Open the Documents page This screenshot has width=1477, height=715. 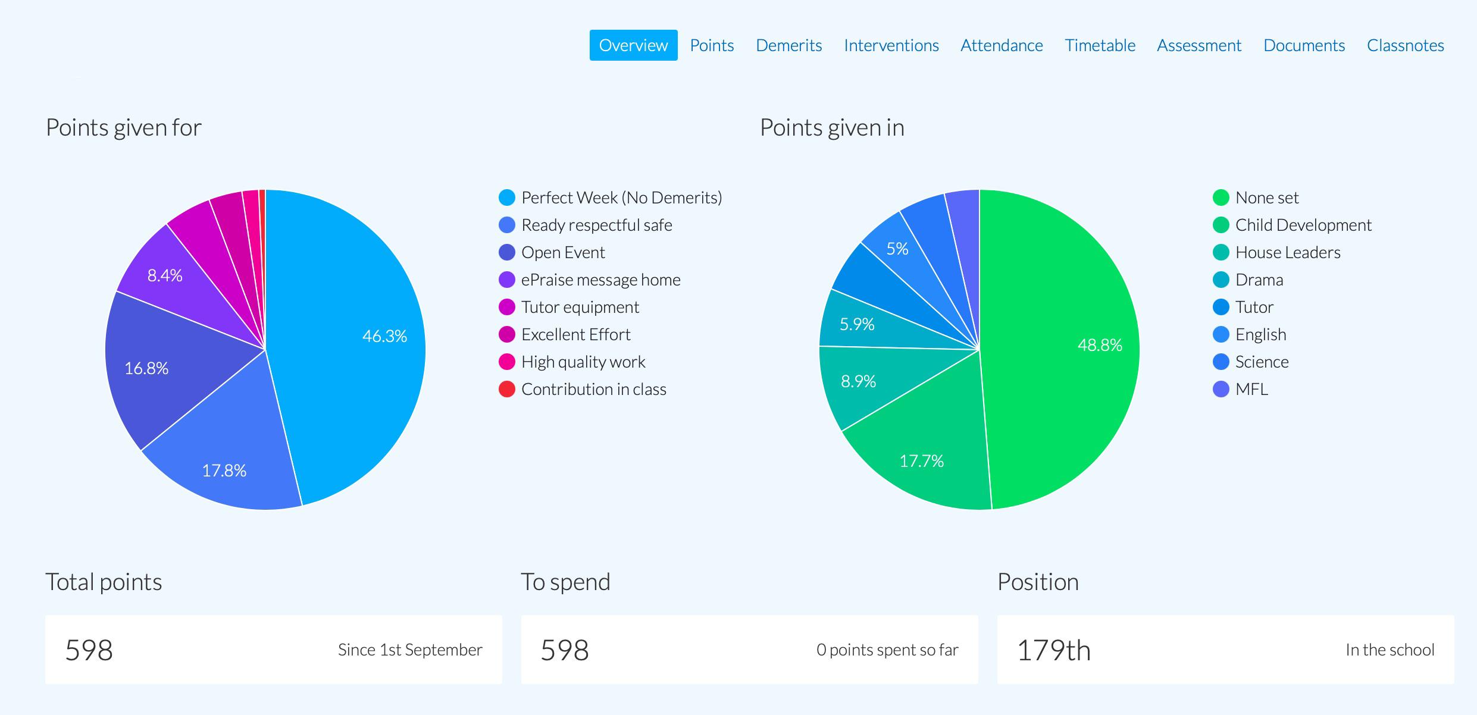tap(1304, 45)
